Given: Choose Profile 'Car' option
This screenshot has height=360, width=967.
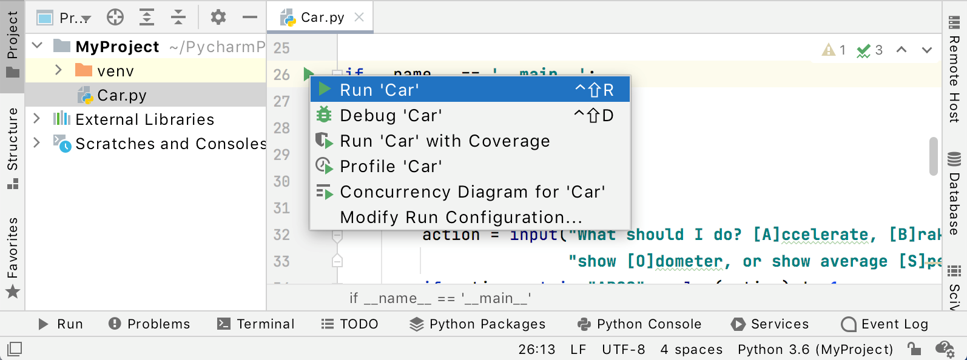Looking at the screenshot, I should click(x=470, y=166).
